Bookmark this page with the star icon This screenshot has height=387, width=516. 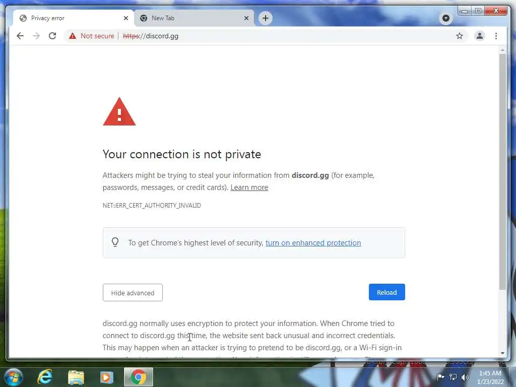pos(460,36)
